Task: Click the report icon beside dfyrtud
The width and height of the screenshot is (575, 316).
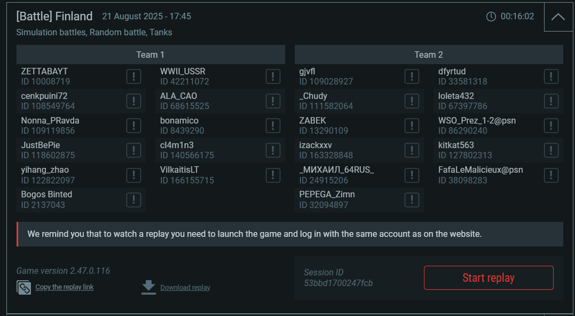Action: tap(551, 76)
